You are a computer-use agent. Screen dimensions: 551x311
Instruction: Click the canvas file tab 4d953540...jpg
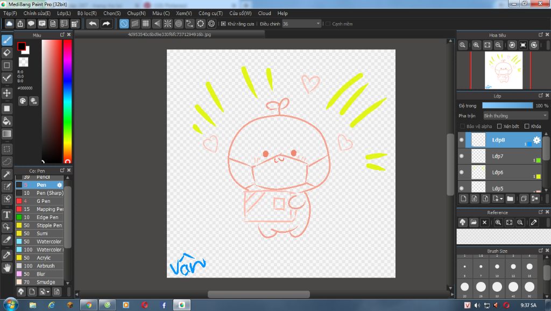[169, 34]
